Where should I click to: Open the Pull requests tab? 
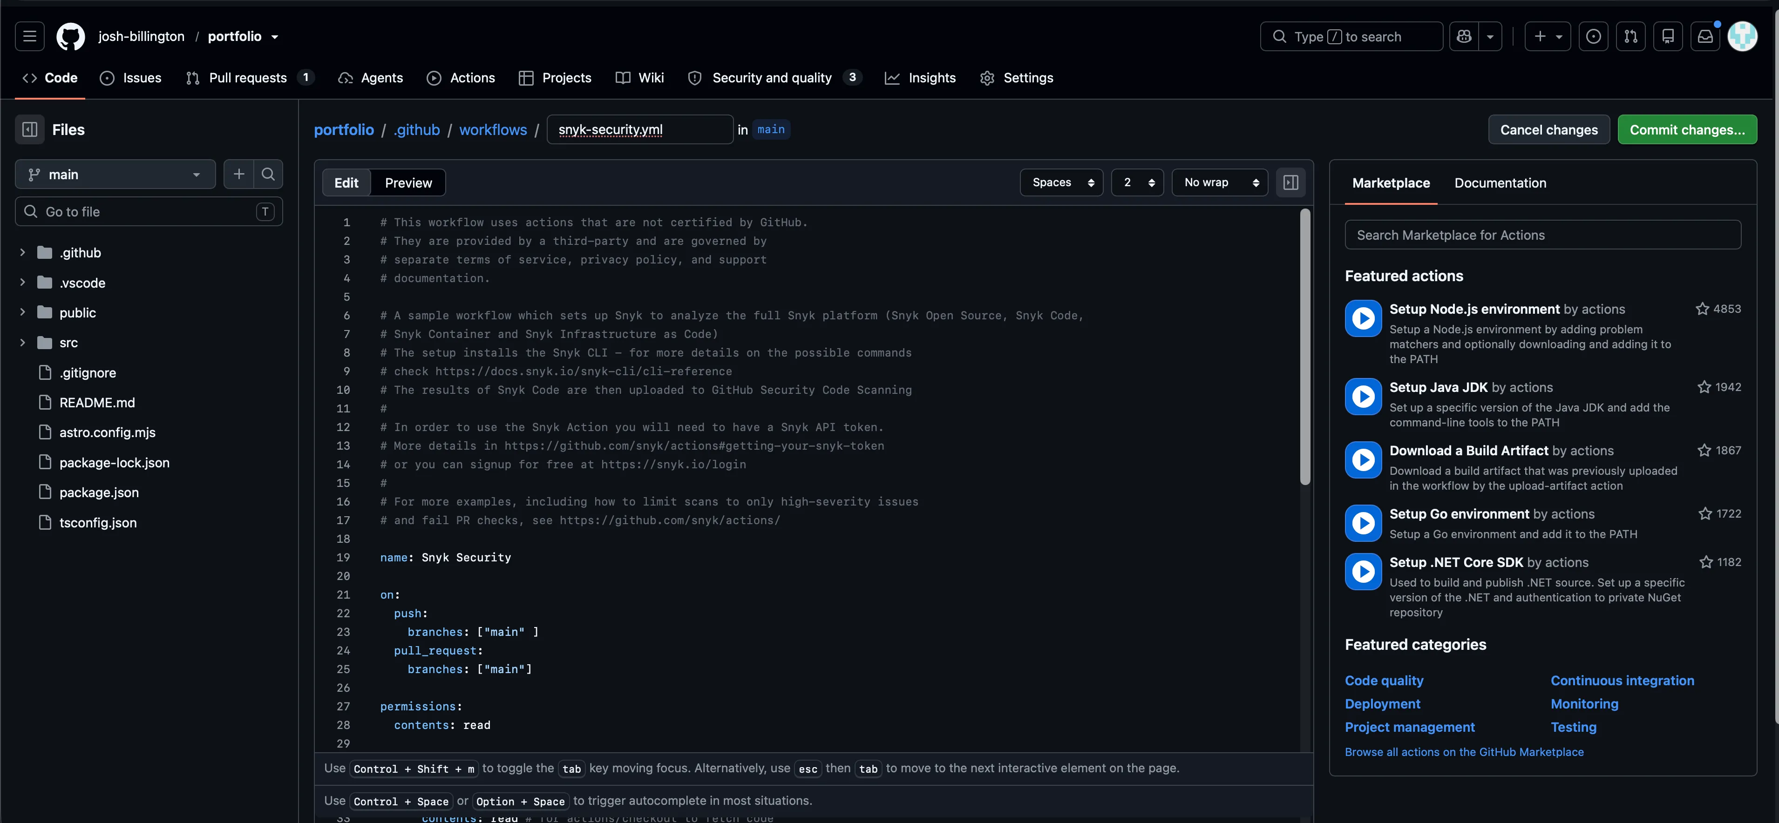[x=249, y=78]
